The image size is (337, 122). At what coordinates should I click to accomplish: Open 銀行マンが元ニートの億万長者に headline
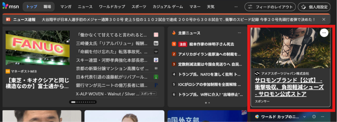(112, 85)
